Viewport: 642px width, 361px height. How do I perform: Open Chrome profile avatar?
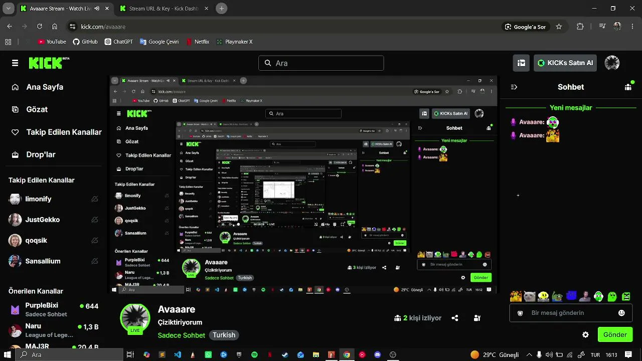pos(617,27)
